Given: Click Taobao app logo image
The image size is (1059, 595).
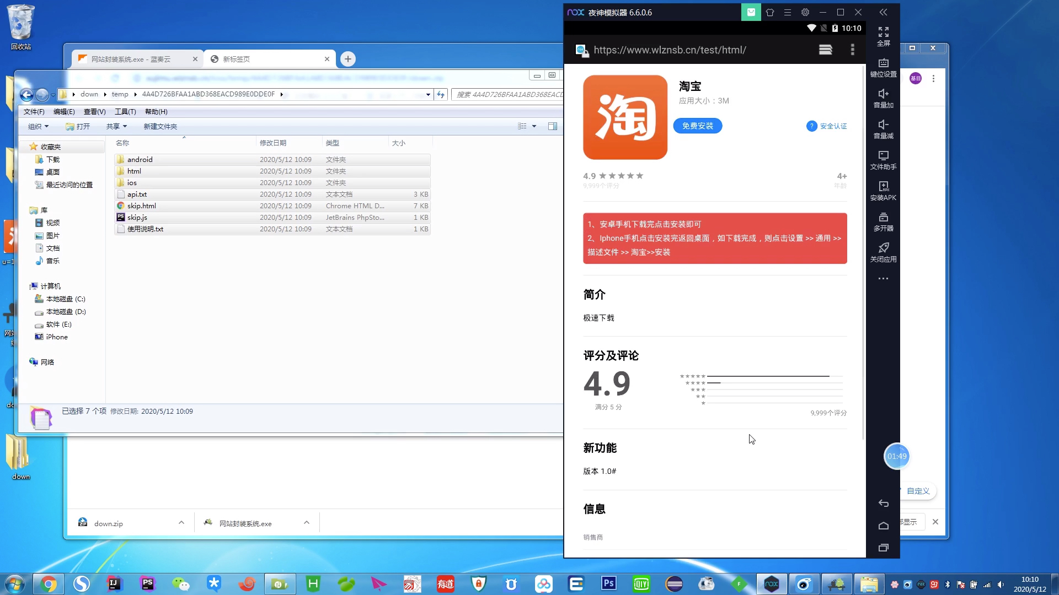Looking at the screenshot, I should [625, 117].
